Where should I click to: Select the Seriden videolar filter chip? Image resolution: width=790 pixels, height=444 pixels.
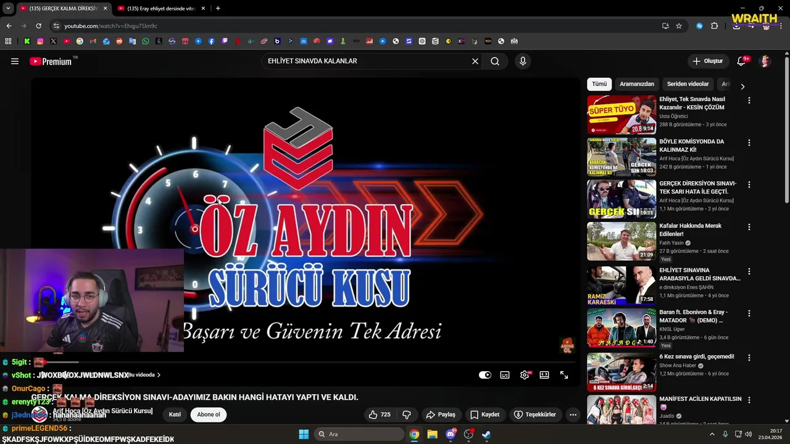(688, 84)
